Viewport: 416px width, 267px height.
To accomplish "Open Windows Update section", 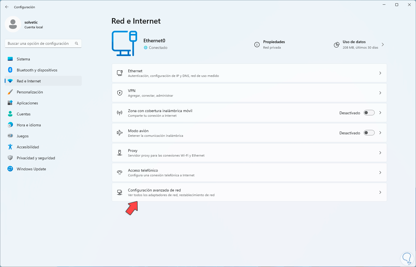I will tap(43, 169).
